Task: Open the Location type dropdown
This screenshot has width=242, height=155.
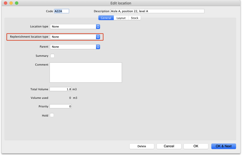Action: (75, 27)
